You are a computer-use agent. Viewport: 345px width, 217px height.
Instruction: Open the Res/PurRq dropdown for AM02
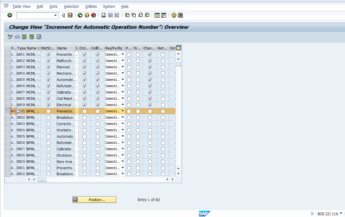[123, 61]
